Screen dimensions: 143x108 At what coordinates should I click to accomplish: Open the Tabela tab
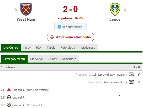click(x=51, y=48)
